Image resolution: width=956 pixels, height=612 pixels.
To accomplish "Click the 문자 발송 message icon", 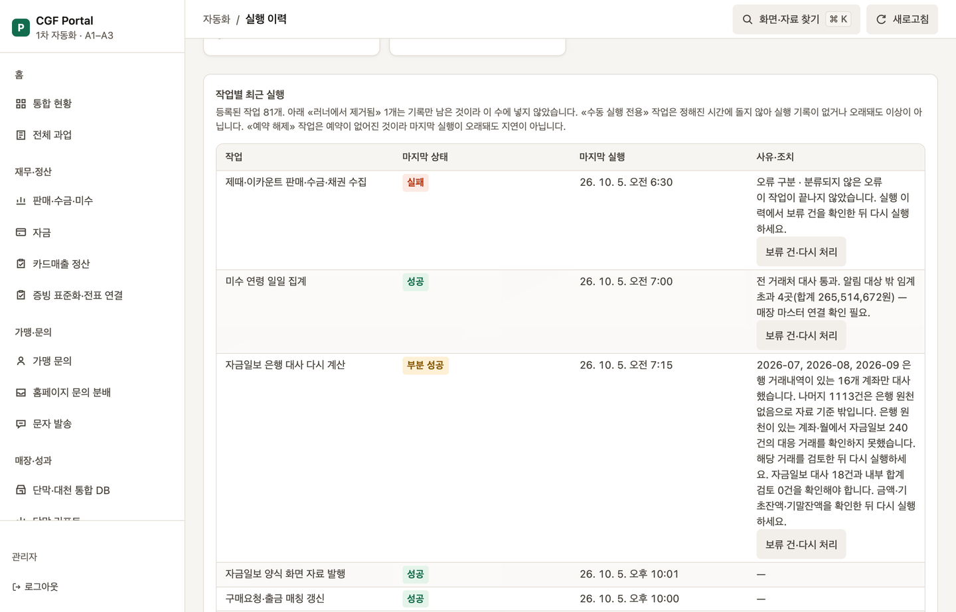I will click(x=21, y=423).
